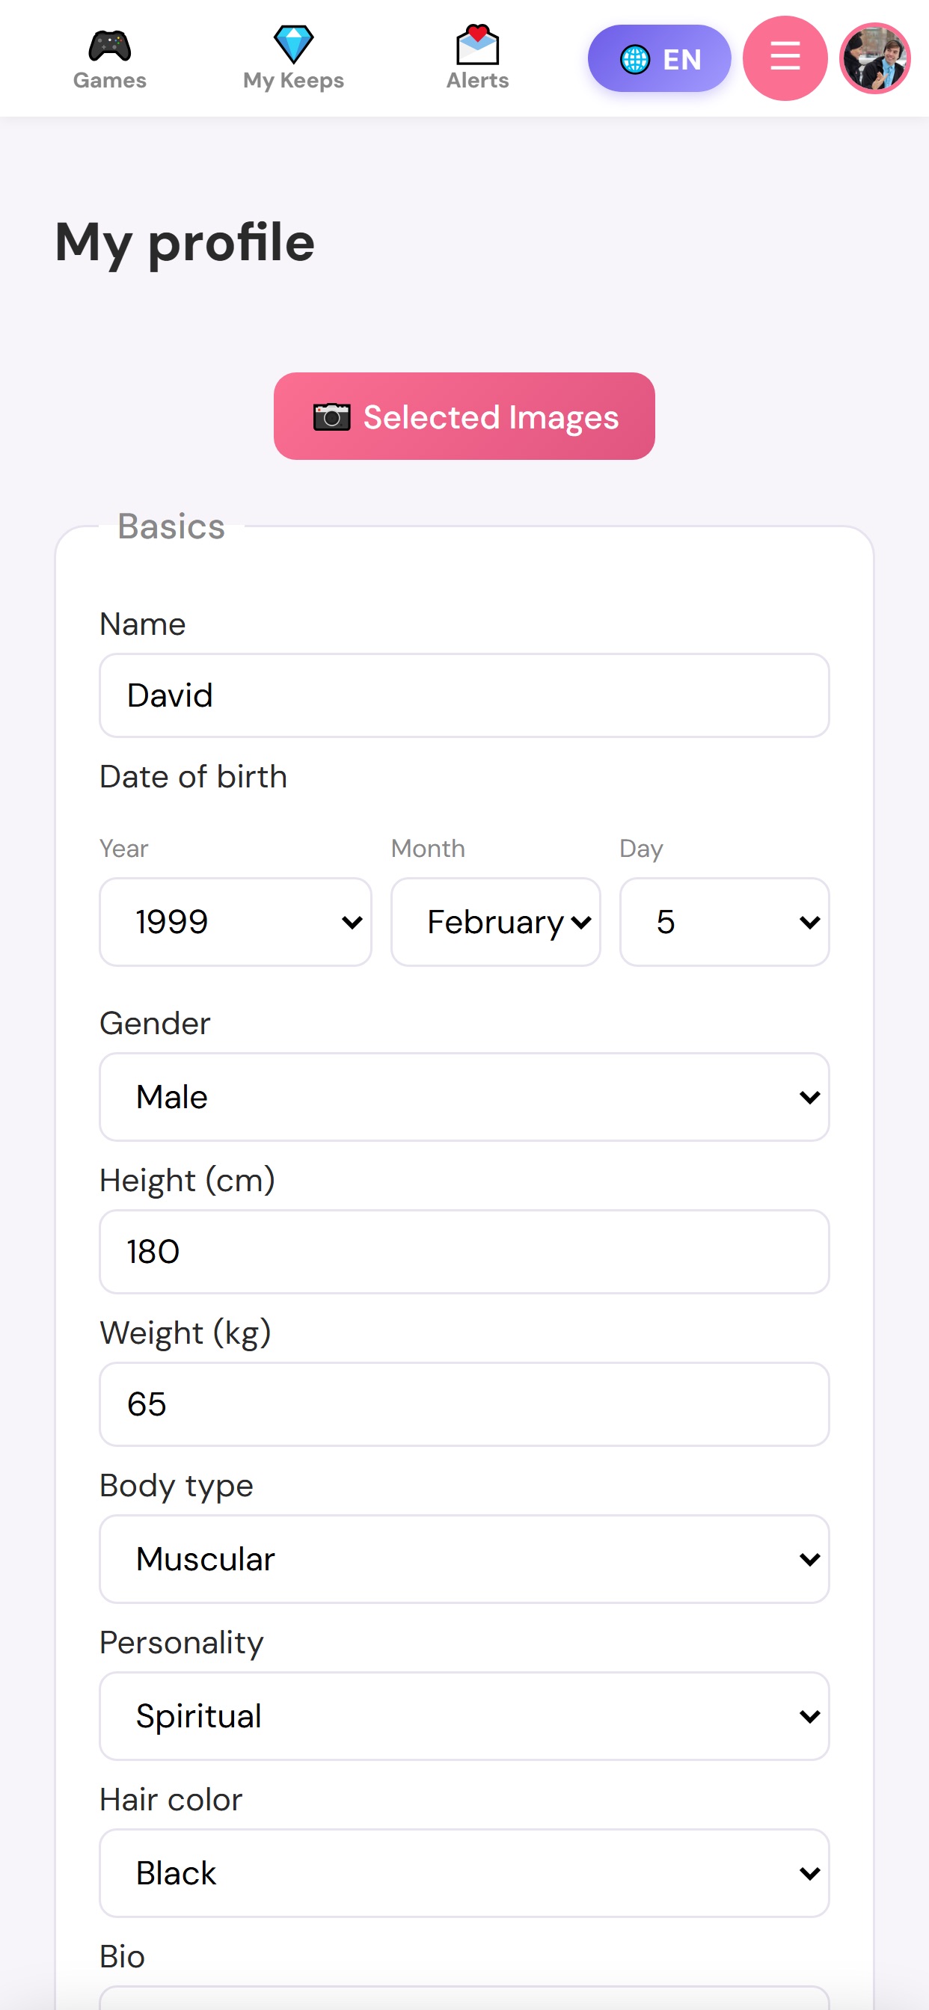Image resolution: width=929 pixels, height=2010 pixels.
Task: Expand the Day dropdown showing 5
Action: 724,921
